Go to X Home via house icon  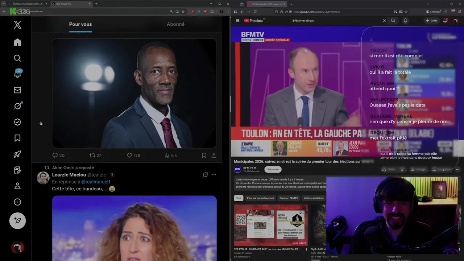point(17,42)
